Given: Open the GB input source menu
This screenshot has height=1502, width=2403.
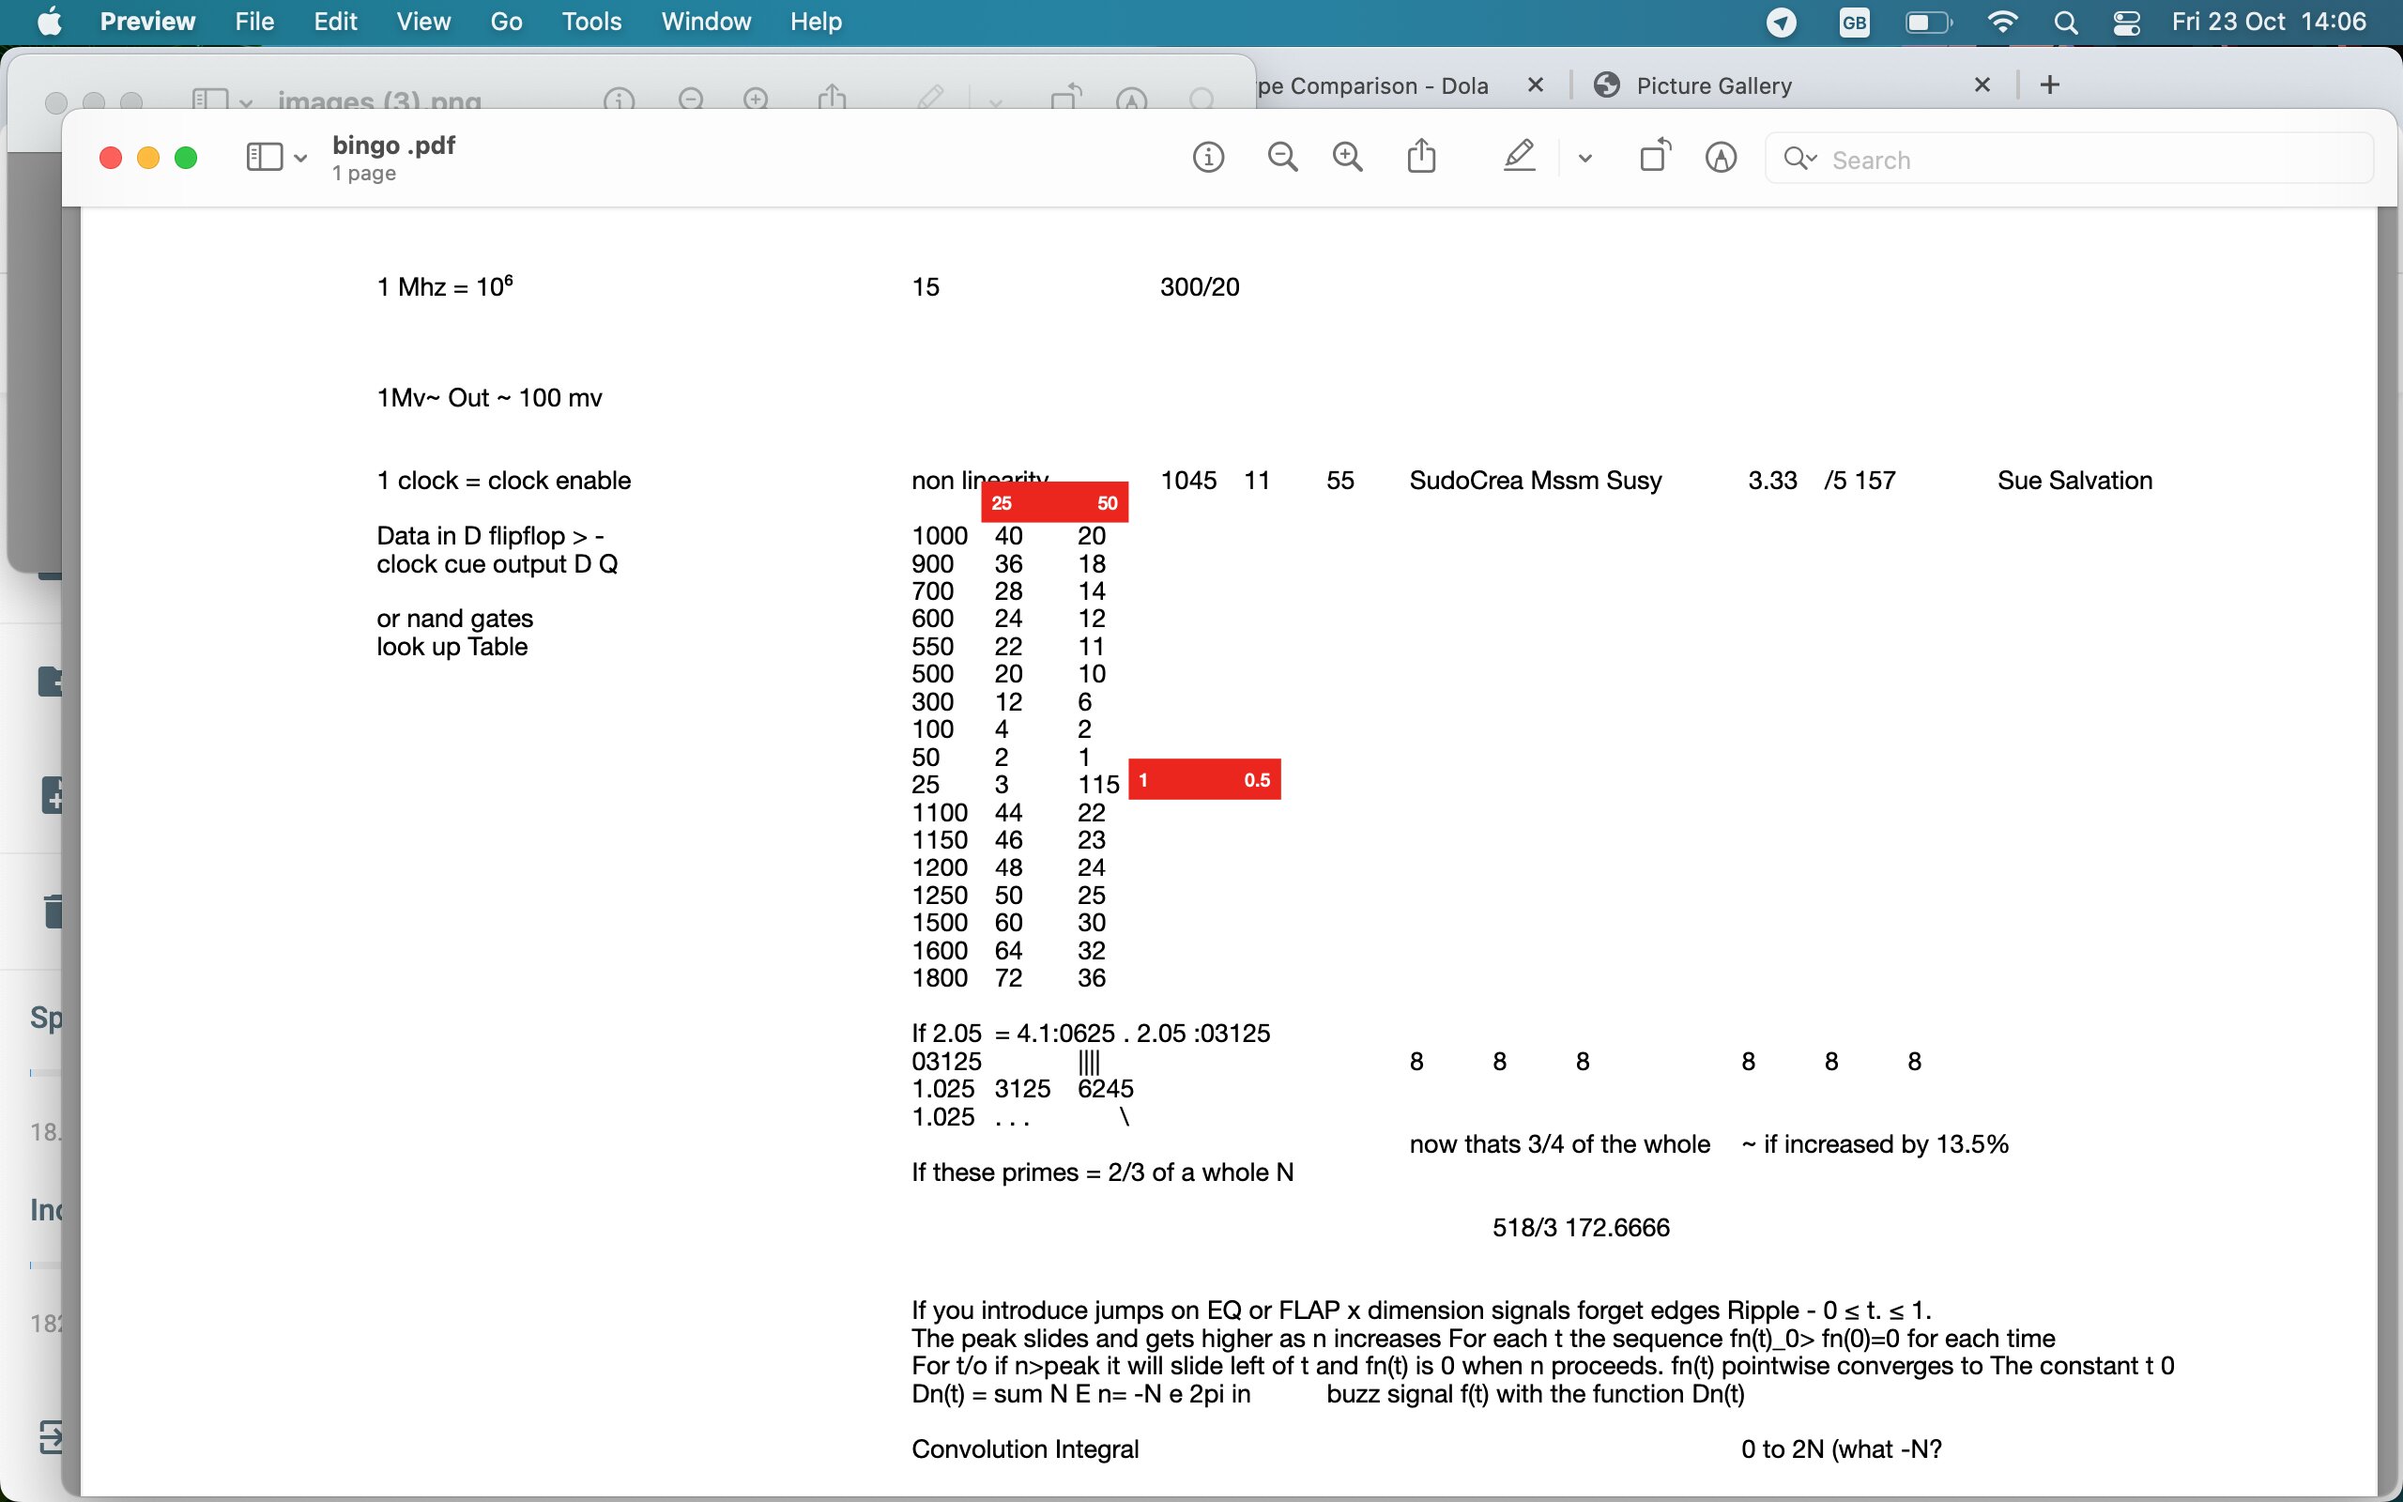Looking at the screenshot, I should coord(1854,22).
